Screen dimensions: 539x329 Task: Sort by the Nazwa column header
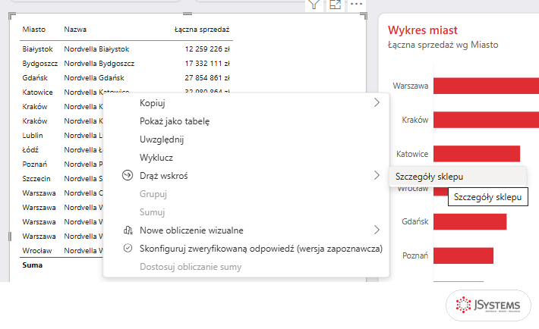pyautogui.click(x=75, y=30)
